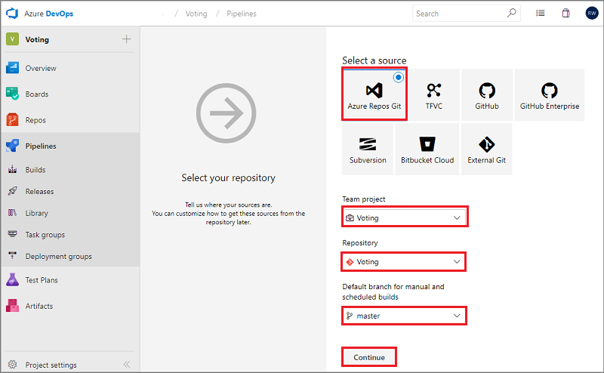Click the Deployment groups icon
604x373 pixels.
pos(12,255)
